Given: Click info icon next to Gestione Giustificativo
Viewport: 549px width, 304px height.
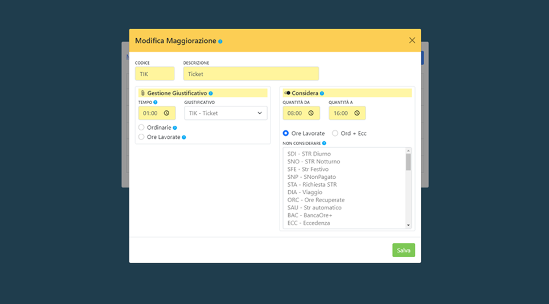Looking at the screenshot, I should [x=210, y=93].
